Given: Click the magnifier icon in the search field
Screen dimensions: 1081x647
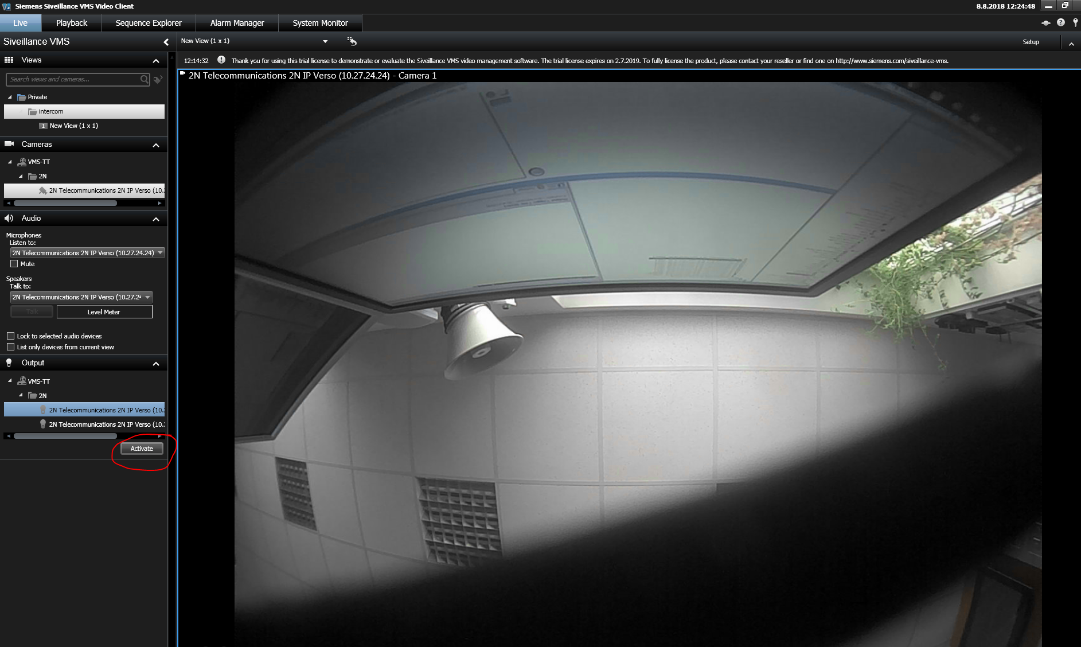Looking at the screenshot, I should (x=145, y=80).
